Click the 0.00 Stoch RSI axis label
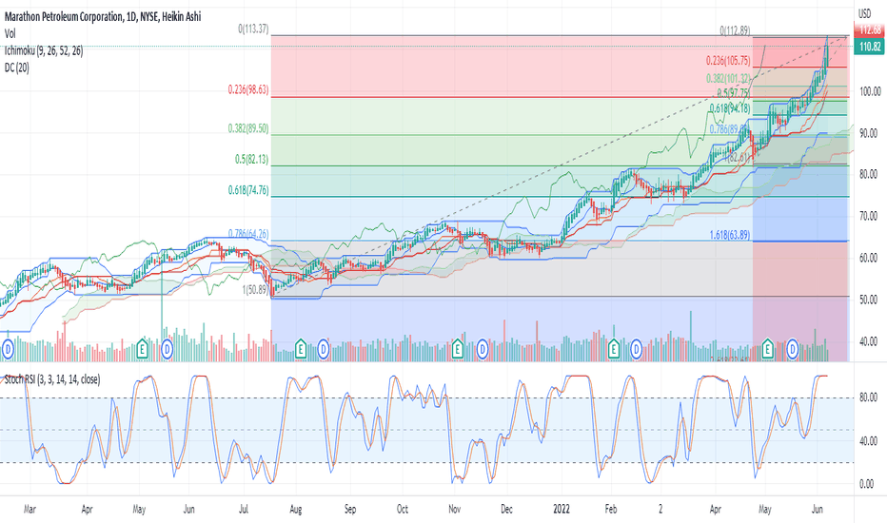The height and width of the screenshot is (523, 887). [x=867, y=485]
